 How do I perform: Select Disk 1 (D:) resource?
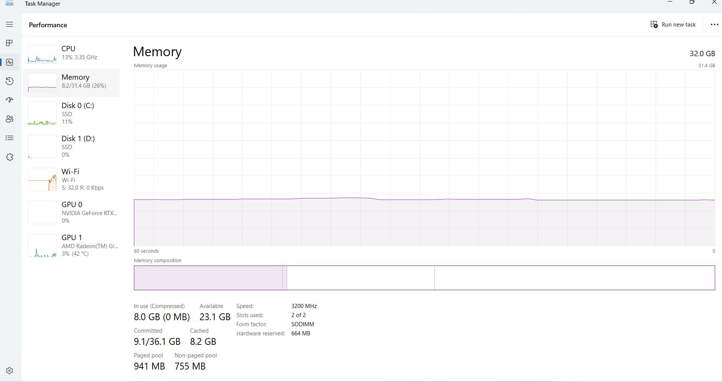coord(71,146)
